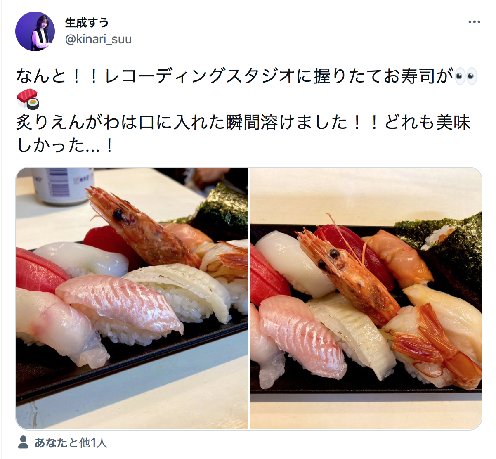
Task: Click the person icon beside あなたと他1人
Action: click(24, 442)
